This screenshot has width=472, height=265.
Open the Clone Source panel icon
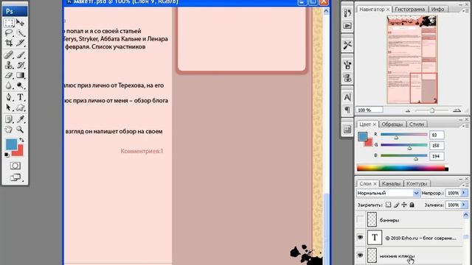(347, 78)
